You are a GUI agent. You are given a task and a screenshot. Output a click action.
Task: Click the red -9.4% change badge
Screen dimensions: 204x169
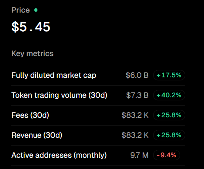point(167,155)
